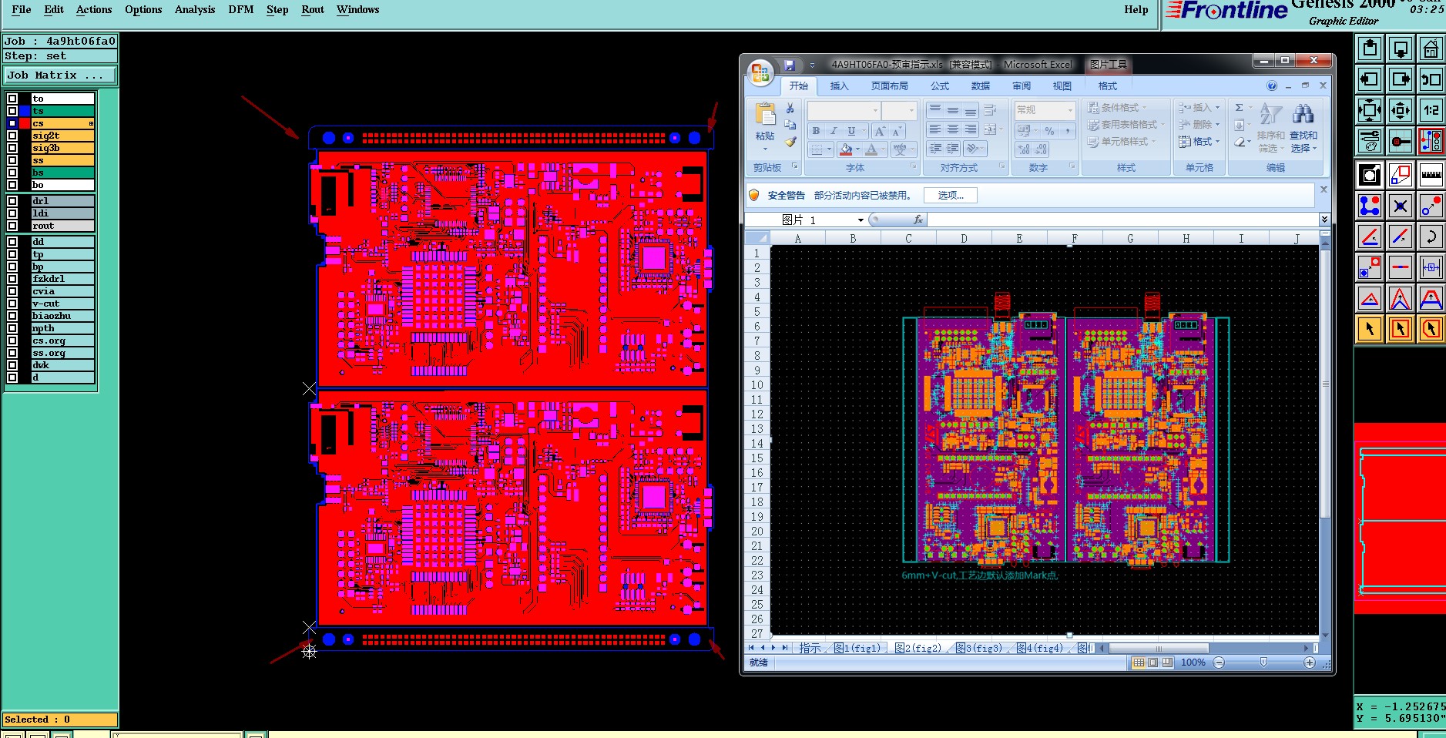Select the rotate arrow tool icon
The image size is (1446, 738).
point(1431,236)
